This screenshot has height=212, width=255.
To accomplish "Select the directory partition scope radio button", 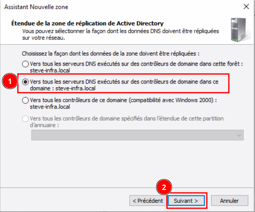I will 26,118.
